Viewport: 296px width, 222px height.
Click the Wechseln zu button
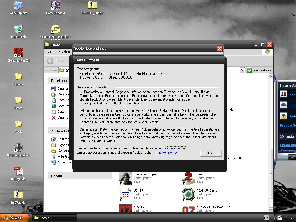click(x=259, y=70)
